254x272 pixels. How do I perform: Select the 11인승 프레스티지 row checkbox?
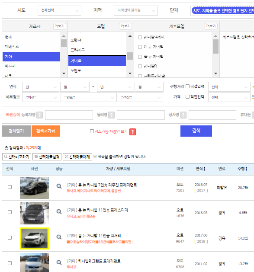pos(10,212)
